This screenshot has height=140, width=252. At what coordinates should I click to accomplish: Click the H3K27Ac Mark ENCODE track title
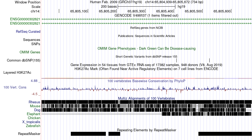pos(146,69)
